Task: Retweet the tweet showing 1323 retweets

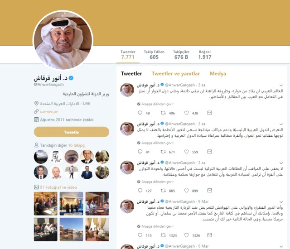Action: [163, 235]
